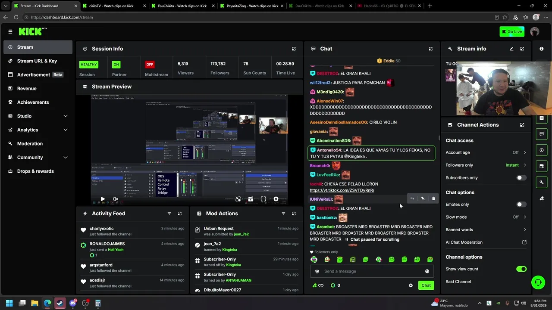Screen dimensions: 552x310
Task: Disable Show view count toggle
Action: [x=521, y=269]
